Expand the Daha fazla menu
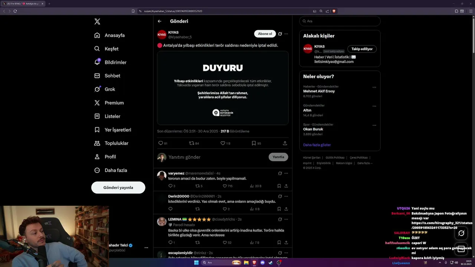 tap(111, 170)
